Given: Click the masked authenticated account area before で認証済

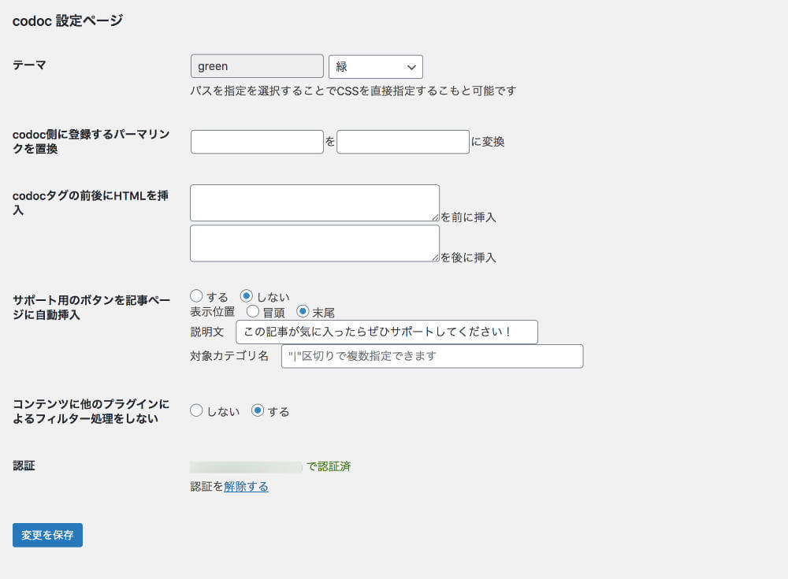Looking at the screenshot, I should (x=244, y=466).
